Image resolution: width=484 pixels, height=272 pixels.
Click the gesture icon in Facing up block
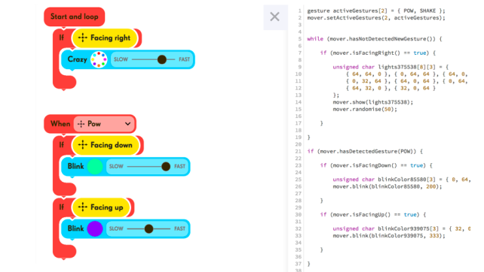83,207
